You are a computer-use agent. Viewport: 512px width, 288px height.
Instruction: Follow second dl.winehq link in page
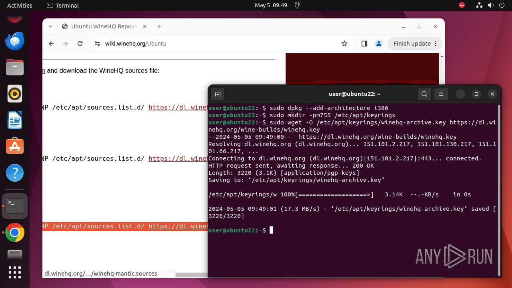(x=178, y=159)
